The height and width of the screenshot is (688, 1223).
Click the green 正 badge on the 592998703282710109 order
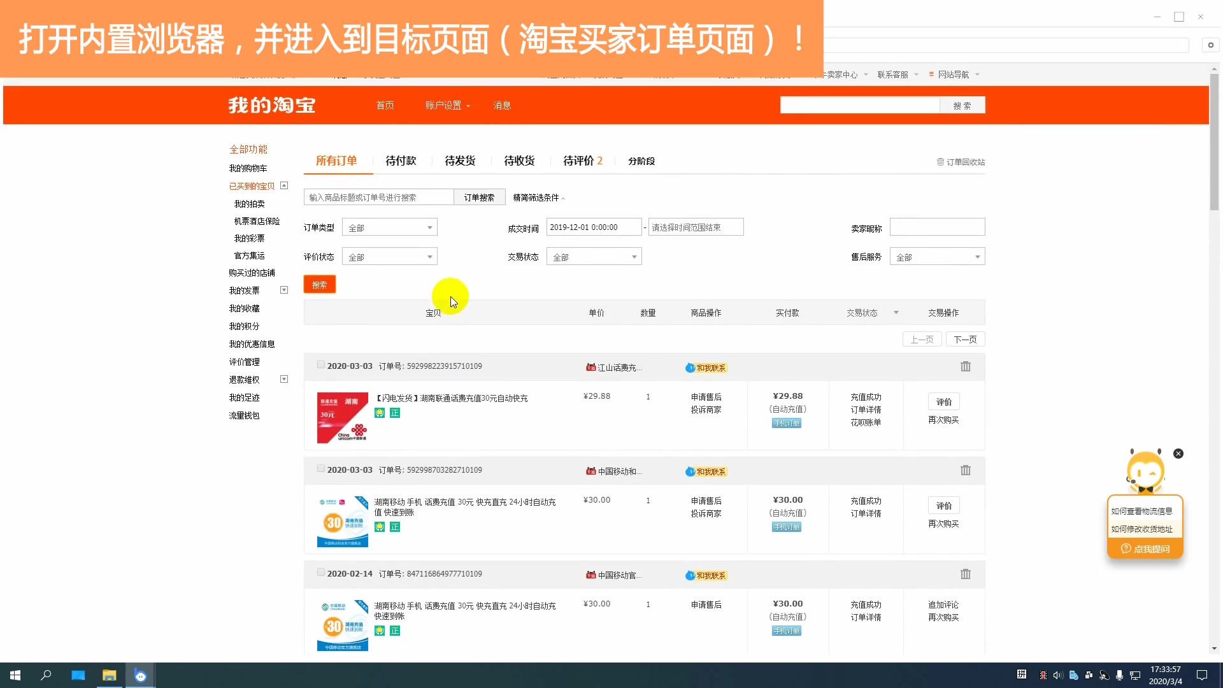395,527
